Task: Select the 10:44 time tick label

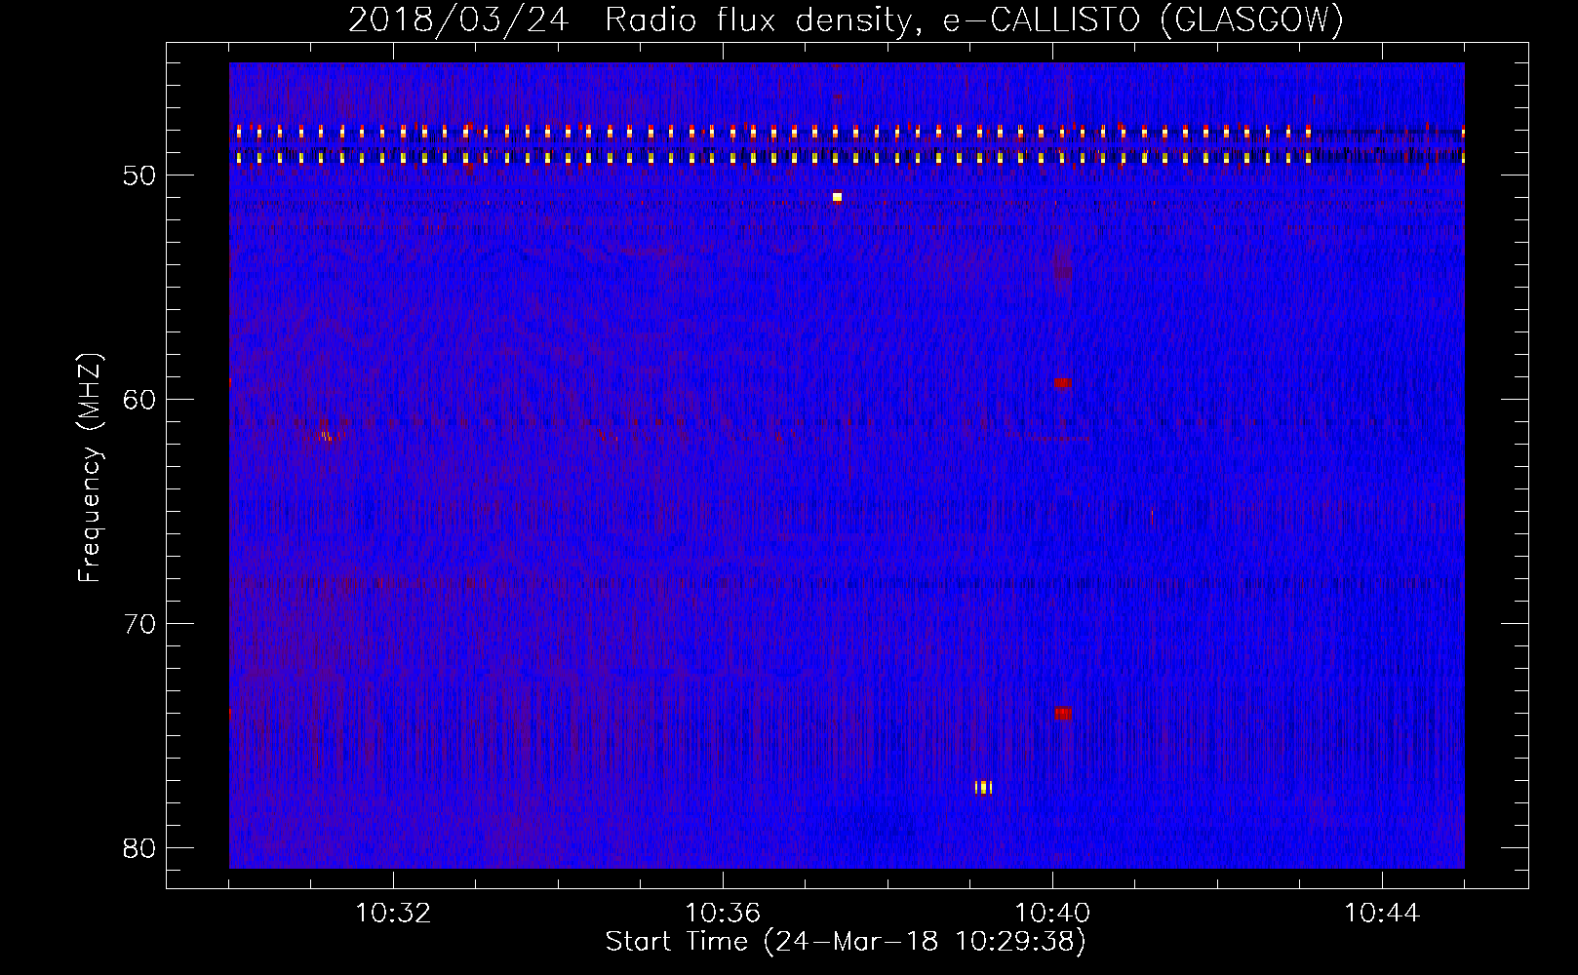Action: pyautogui.click(x=1382, y=914)
